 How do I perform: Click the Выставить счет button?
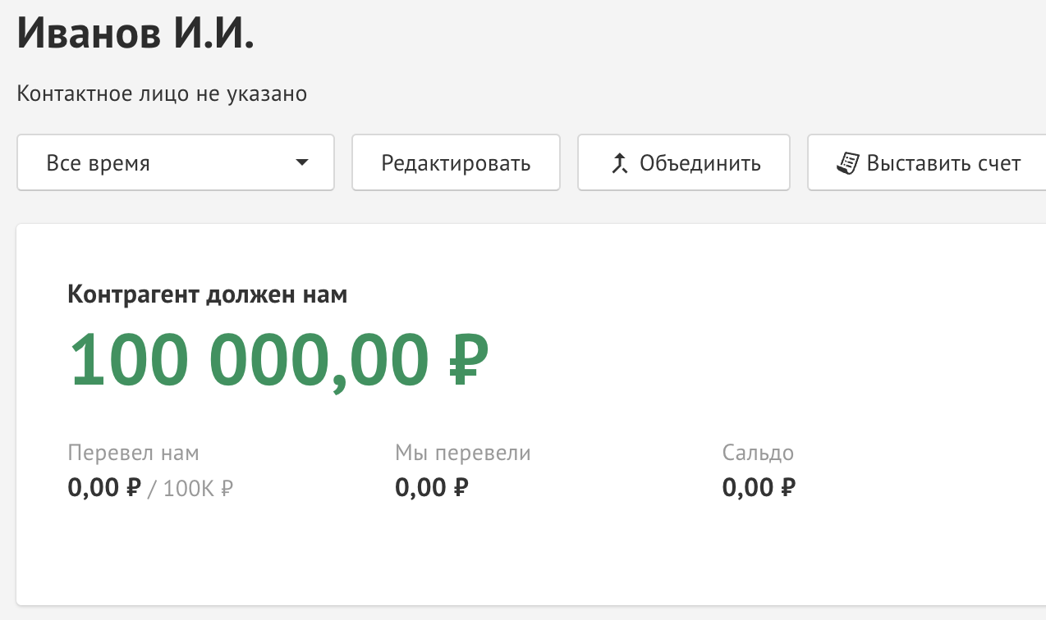coord(927,163)
